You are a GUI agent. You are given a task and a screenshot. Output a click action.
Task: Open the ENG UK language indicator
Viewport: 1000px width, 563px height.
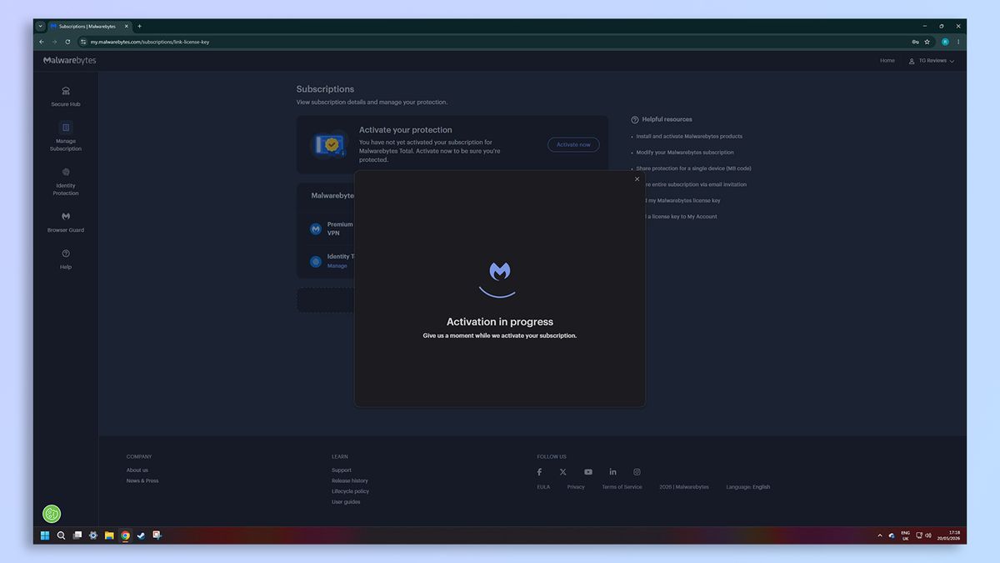(x=906, y=535)
